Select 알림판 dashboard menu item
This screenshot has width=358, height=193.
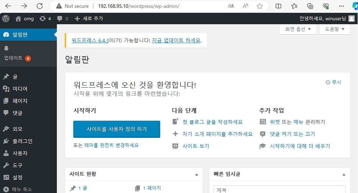[x=28, y=35]
